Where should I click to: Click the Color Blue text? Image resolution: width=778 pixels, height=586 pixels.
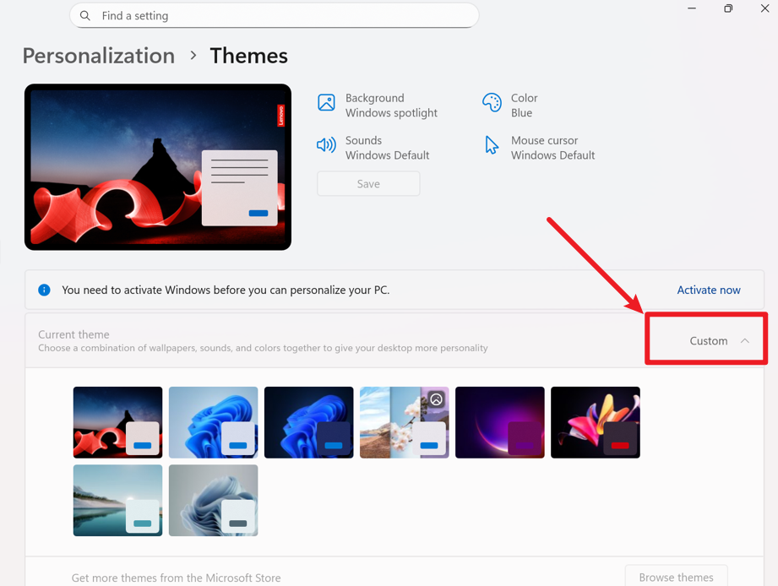[x=525, y=106]
